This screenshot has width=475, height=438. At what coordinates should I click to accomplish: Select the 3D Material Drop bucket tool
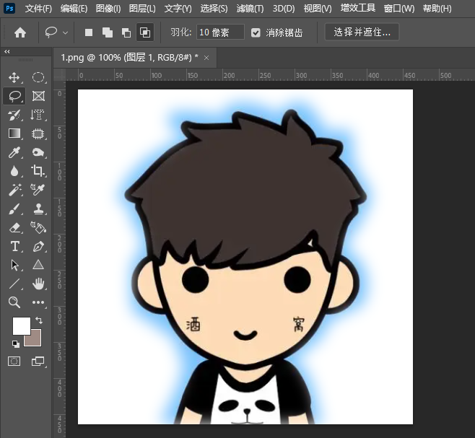pyautogui.click(x=38, y=227)
